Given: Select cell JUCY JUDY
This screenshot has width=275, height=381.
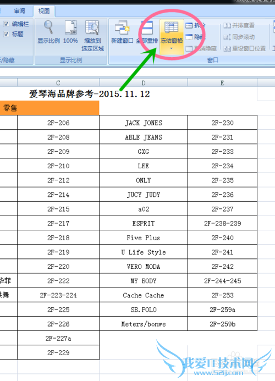Looking at the screenshot, I should click(144, 194).
